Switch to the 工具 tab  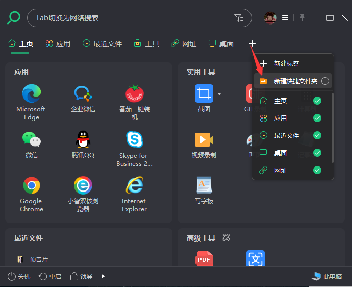pos(146,43)
